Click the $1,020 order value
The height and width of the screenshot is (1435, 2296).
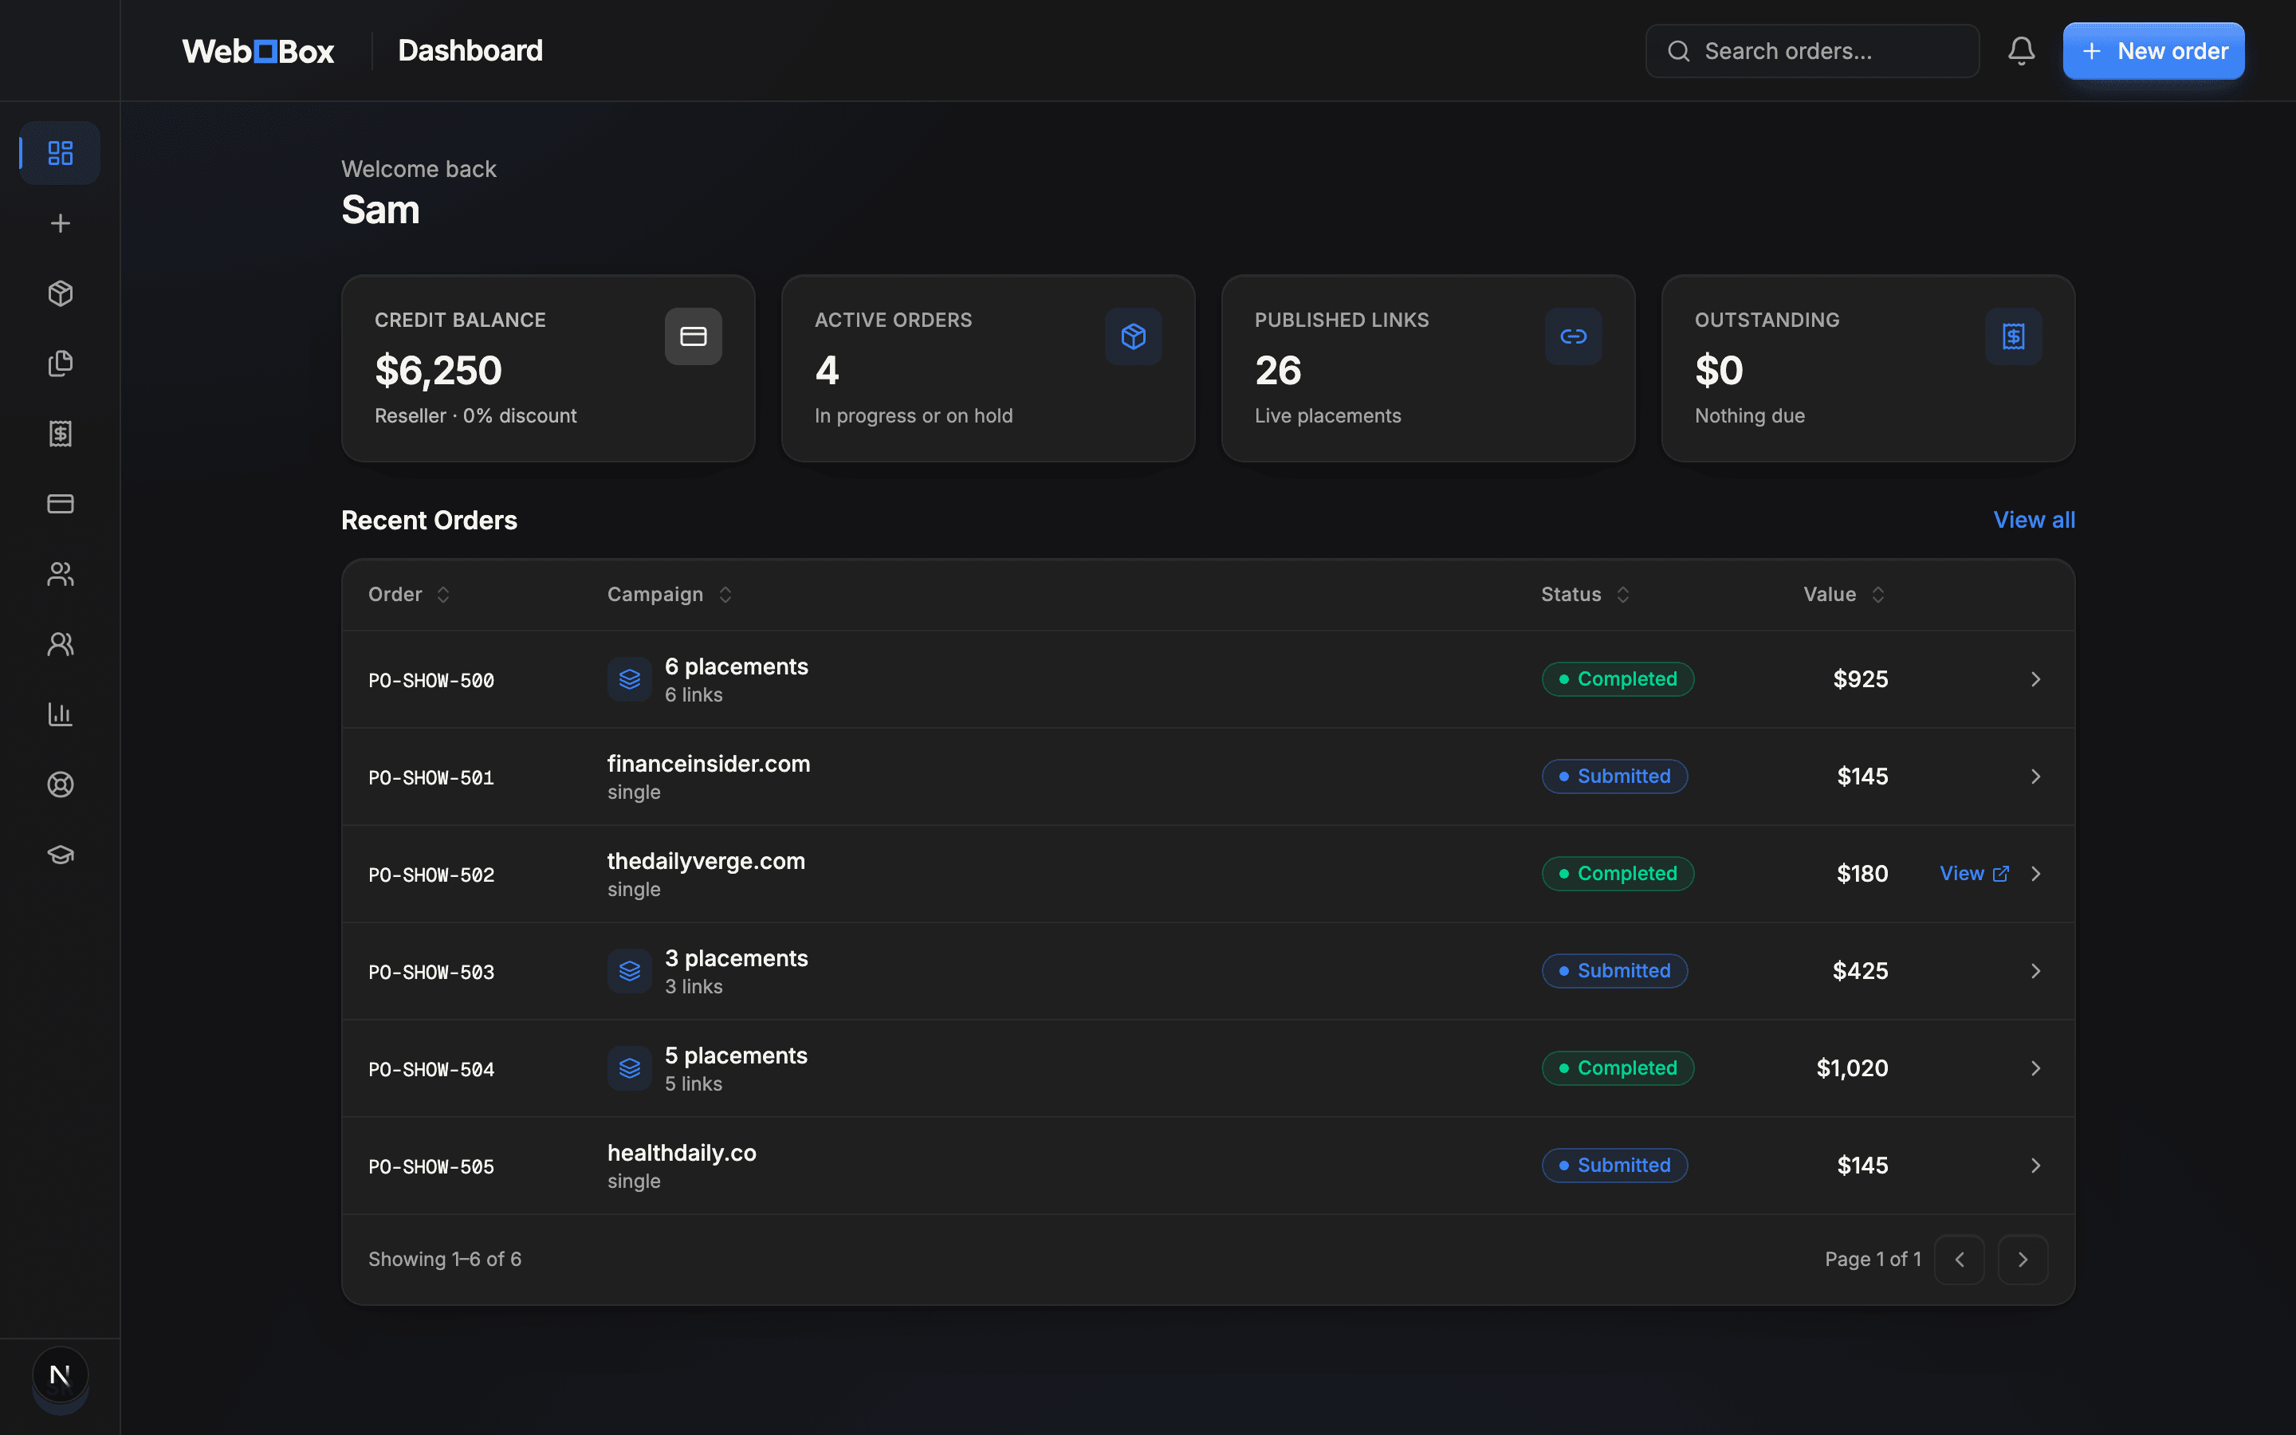pos(1852,1068)
